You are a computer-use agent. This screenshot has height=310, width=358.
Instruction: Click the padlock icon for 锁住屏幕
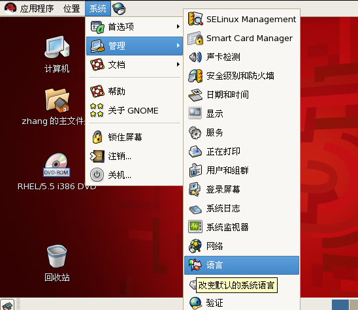pos(97,137)
